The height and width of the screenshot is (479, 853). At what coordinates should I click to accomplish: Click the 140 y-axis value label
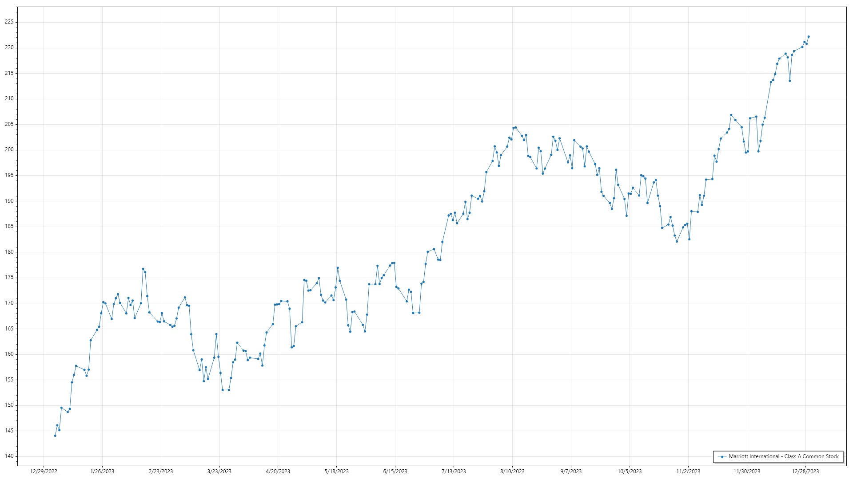[9, 456]
